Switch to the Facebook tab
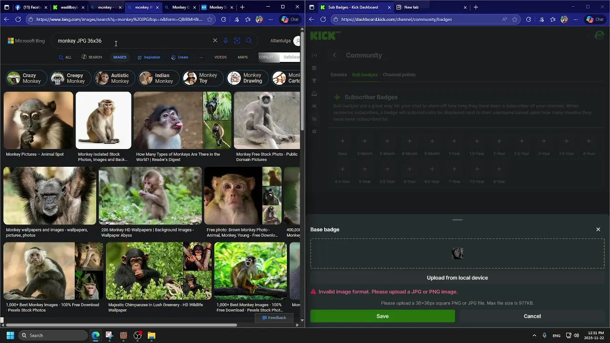This screenshot has width=610, height=343. coord(31,7)
